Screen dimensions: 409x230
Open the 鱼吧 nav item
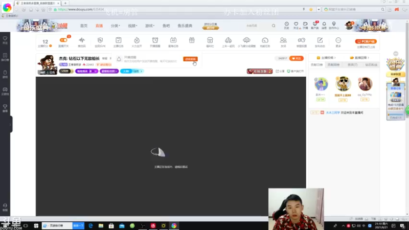click(166, 26)
